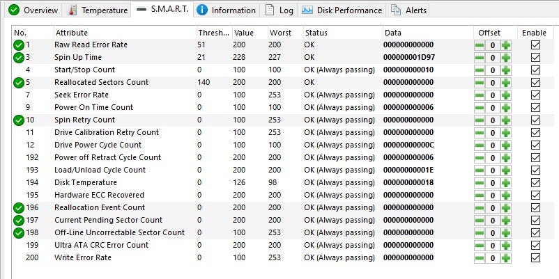Uncheck Enable for Seek Error Rate
This screenshot has height=279, width=559.
(535, 95)
